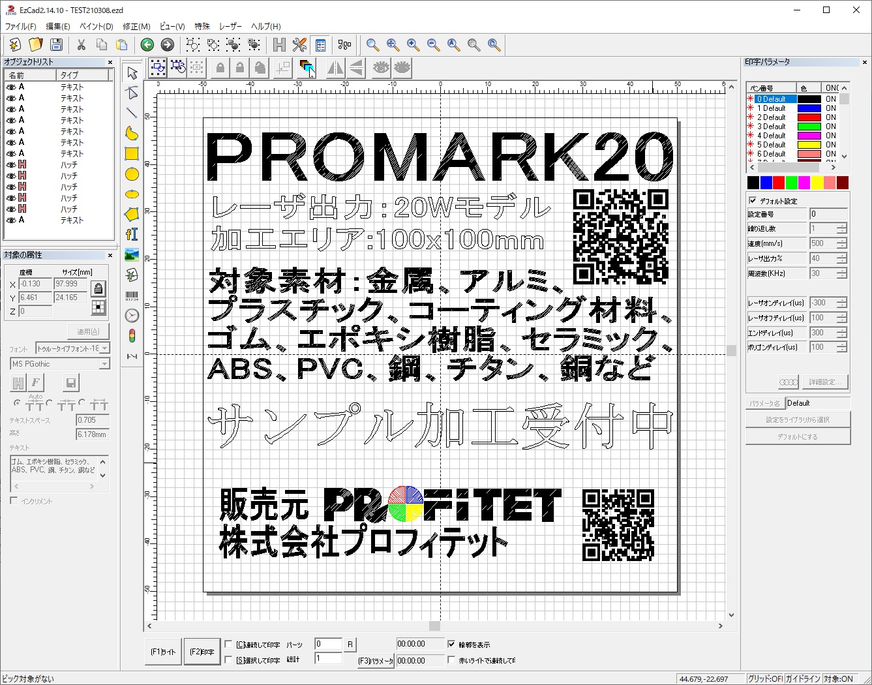Select the ellipse drawing tool
Viewport: 872px width, 685px height.
tap(132, 194)
